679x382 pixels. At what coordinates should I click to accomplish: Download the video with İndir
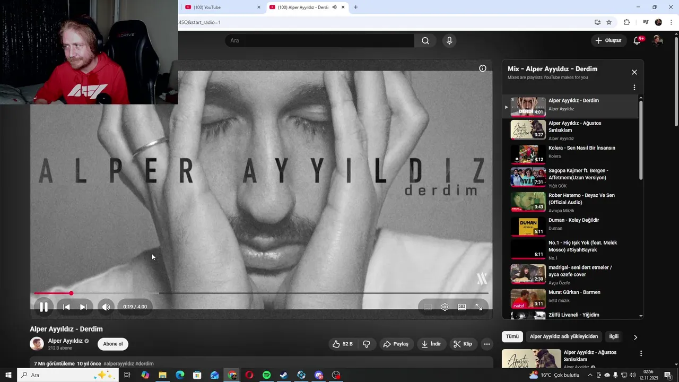pos(431,344)
